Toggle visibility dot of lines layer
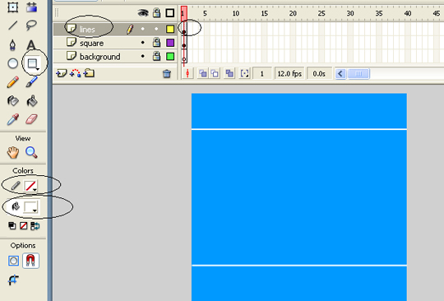444x301 pixels. [143, 29]
